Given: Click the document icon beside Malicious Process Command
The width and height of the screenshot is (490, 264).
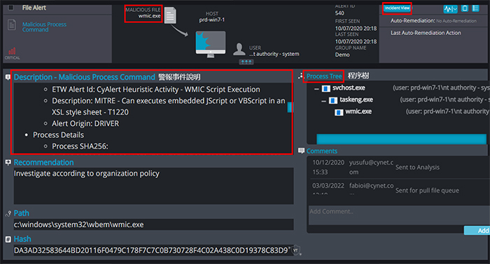Looking at the screenshot, I should click(12, 25).
